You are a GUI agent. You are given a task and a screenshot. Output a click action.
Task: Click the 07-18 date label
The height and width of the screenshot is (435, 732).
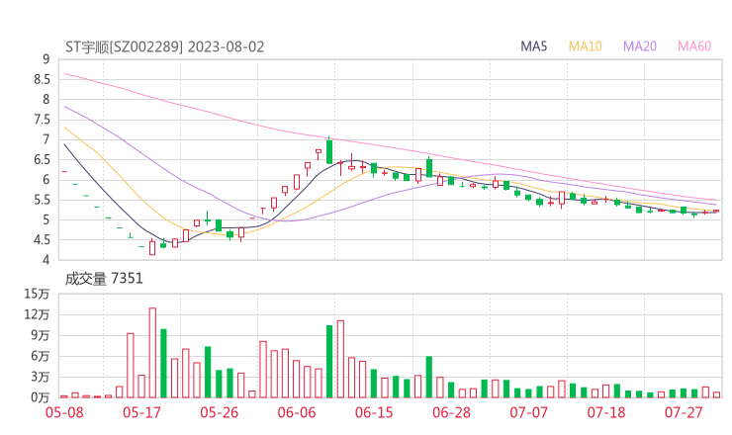tap(606, 412)
